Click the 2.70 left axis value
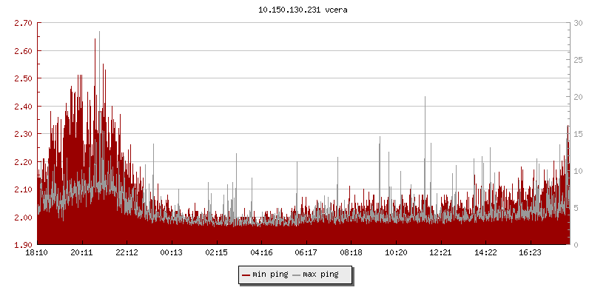592x296 pixels. coord(23,24)
